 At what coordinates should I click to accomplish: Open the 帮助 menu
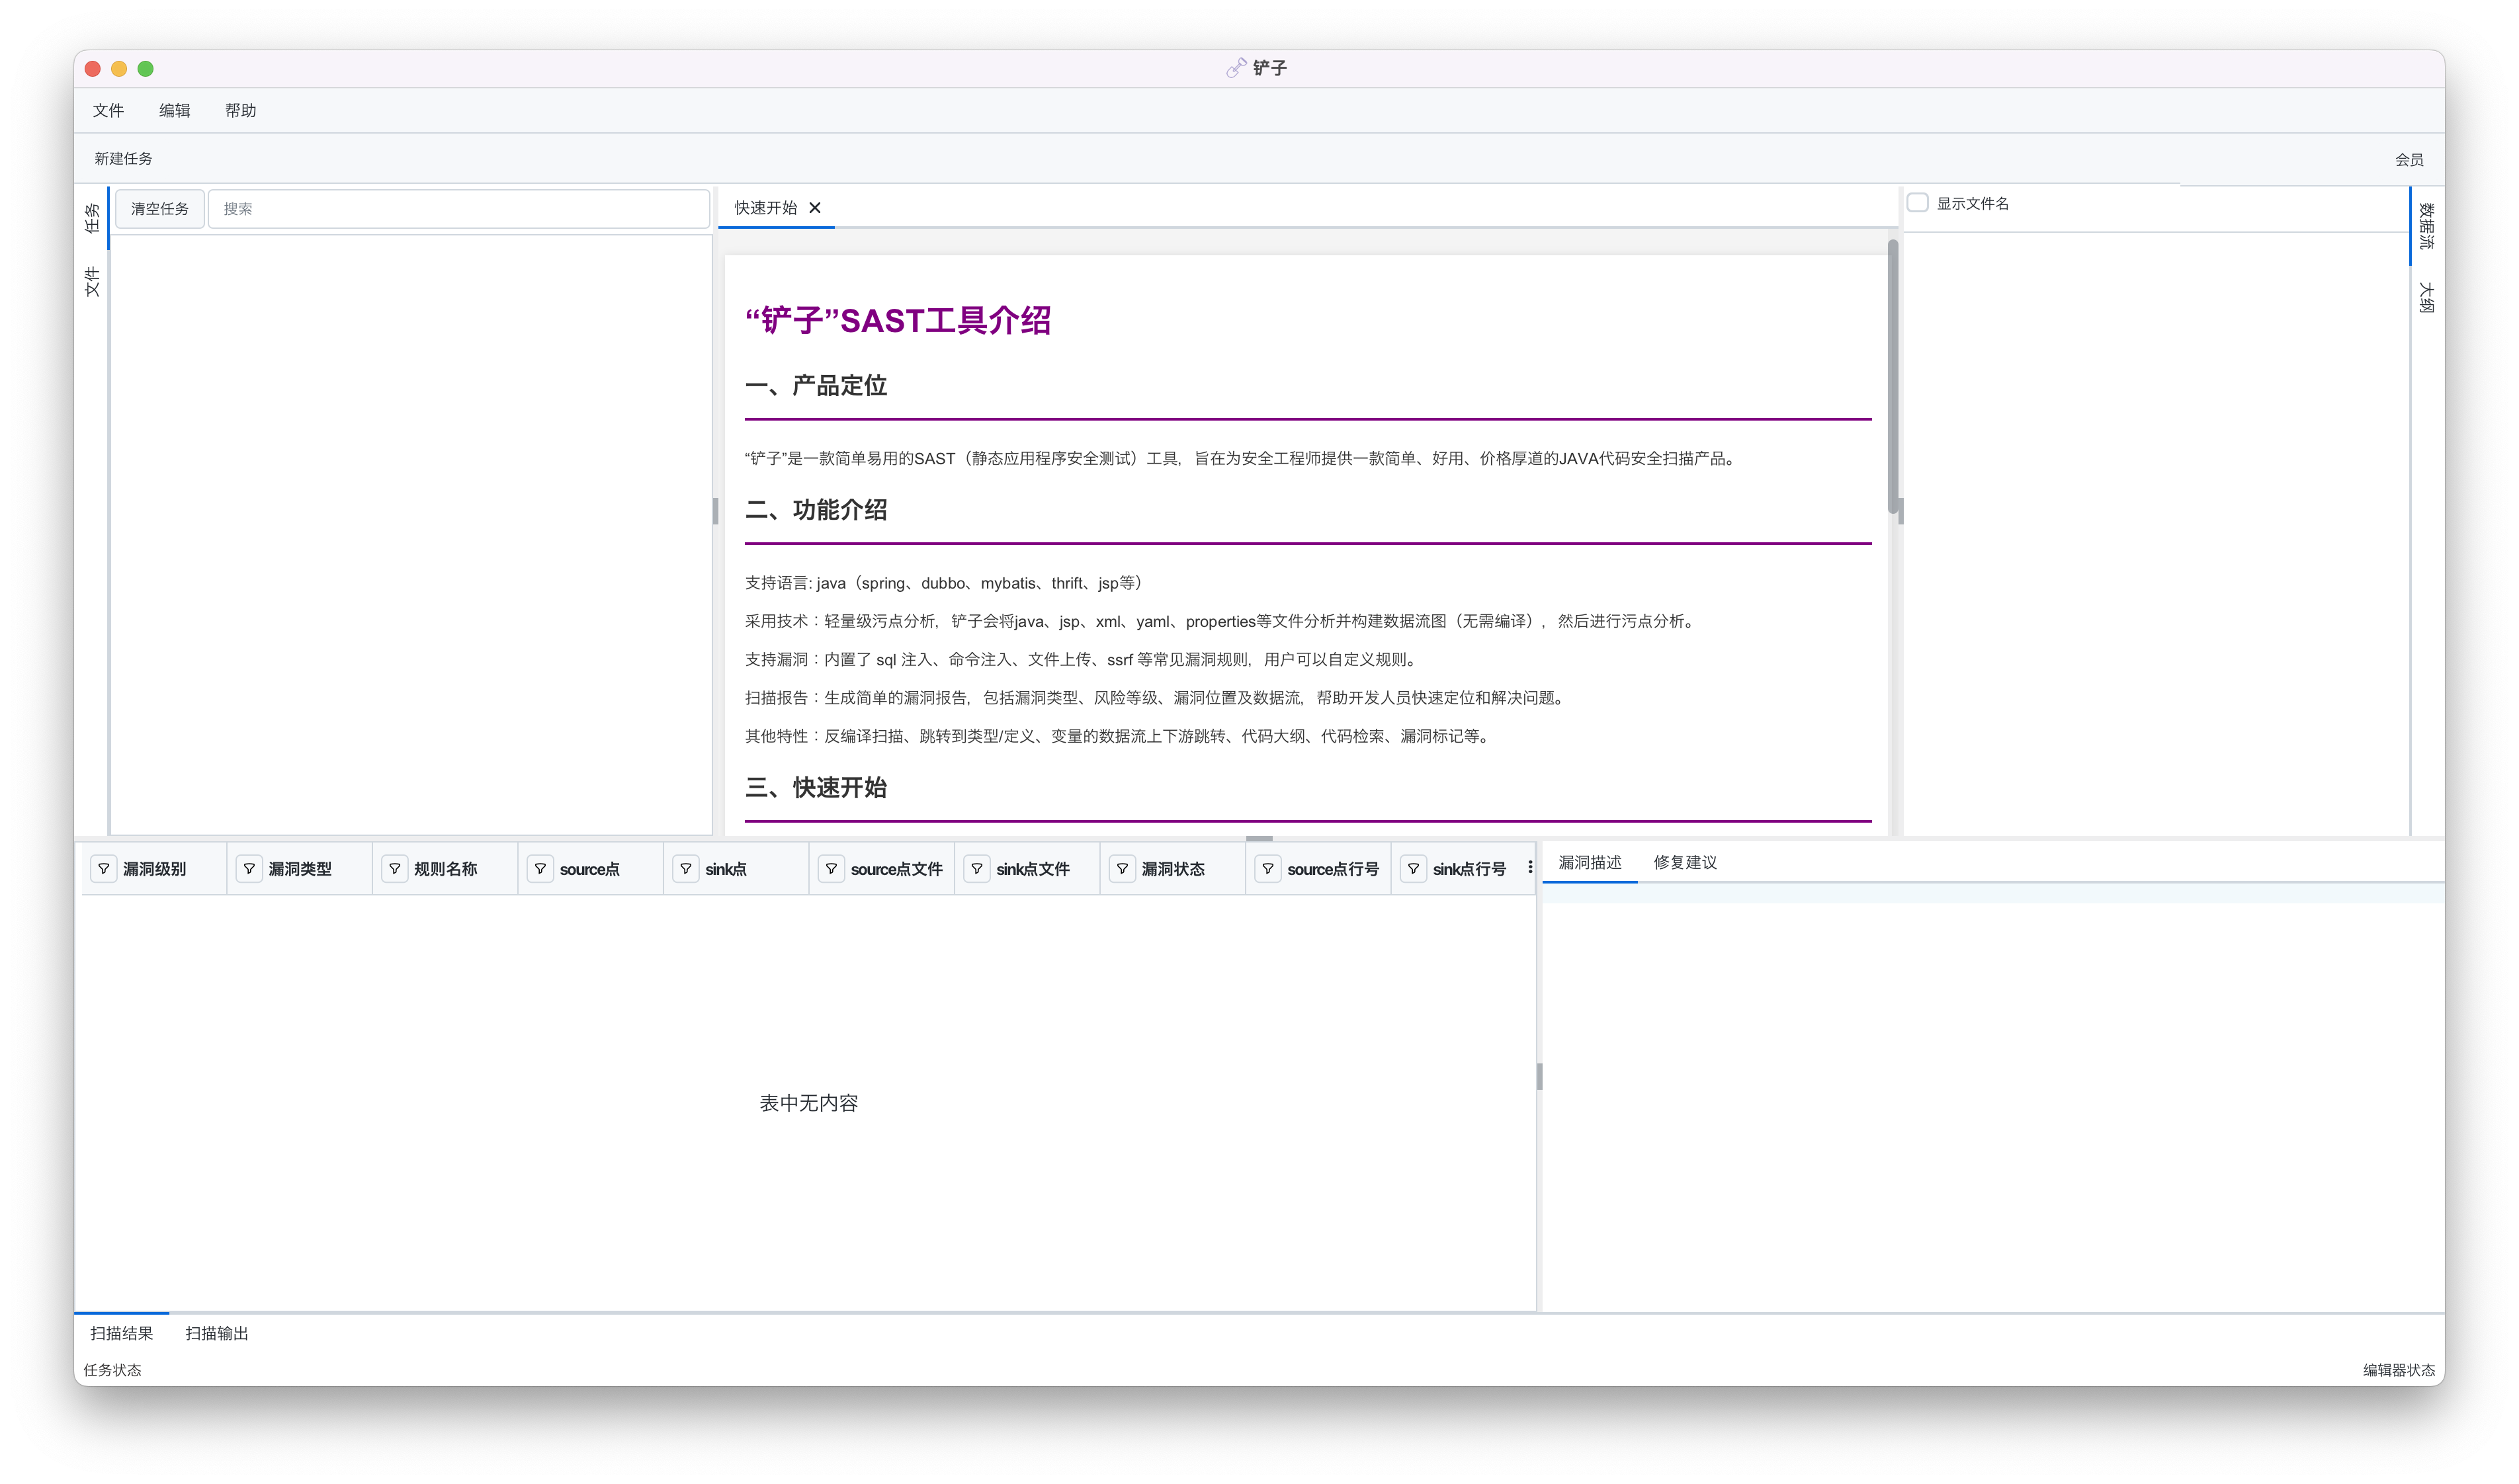pyautogui.click(x=240, y=111)
